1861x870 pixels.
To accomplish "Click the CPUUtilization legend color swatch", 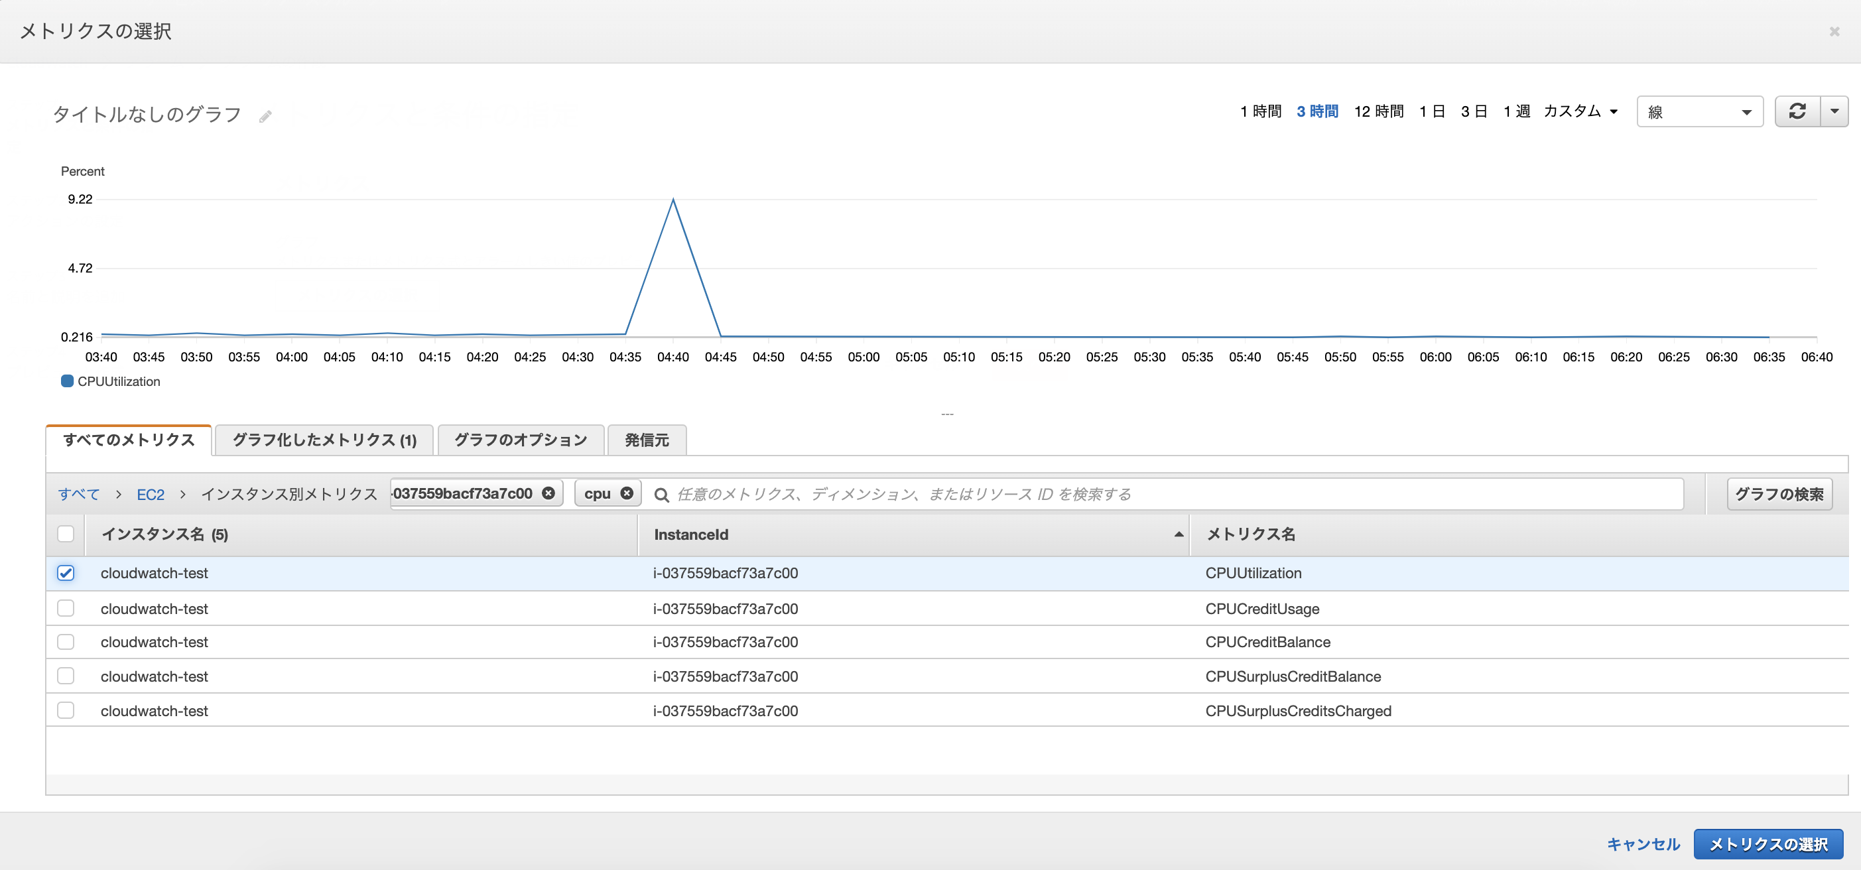I will pos(67,381).
